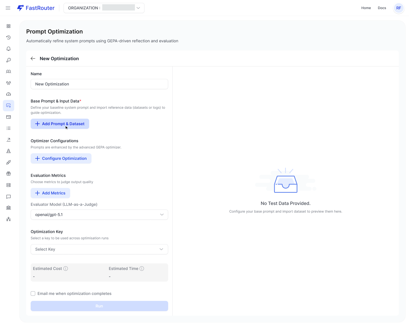This screenshot has width=409, height=327.
Task: Click the Estimated Cost info icon
Action: pos(66,269)
